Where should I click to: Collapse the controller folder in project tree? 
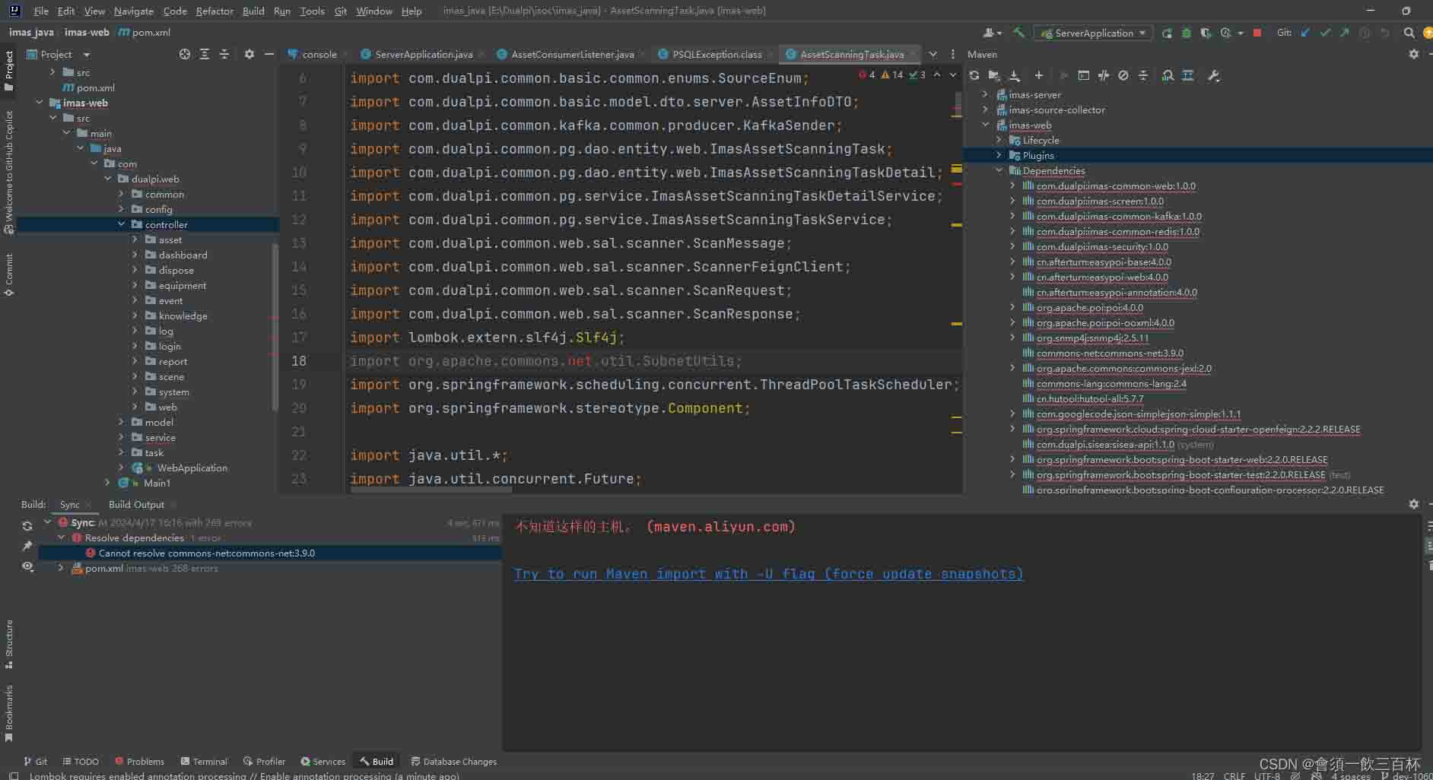coord(122,224)
